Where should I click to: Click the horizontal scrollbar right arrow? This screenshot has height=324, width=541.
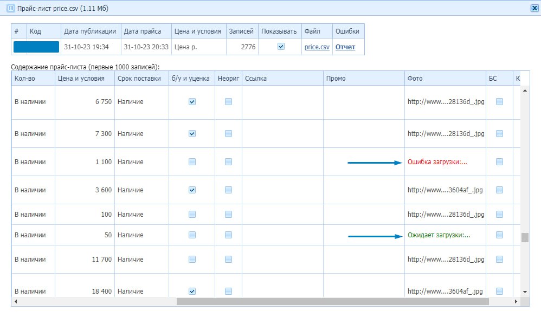pyautogui.click(x=517, y=301)
